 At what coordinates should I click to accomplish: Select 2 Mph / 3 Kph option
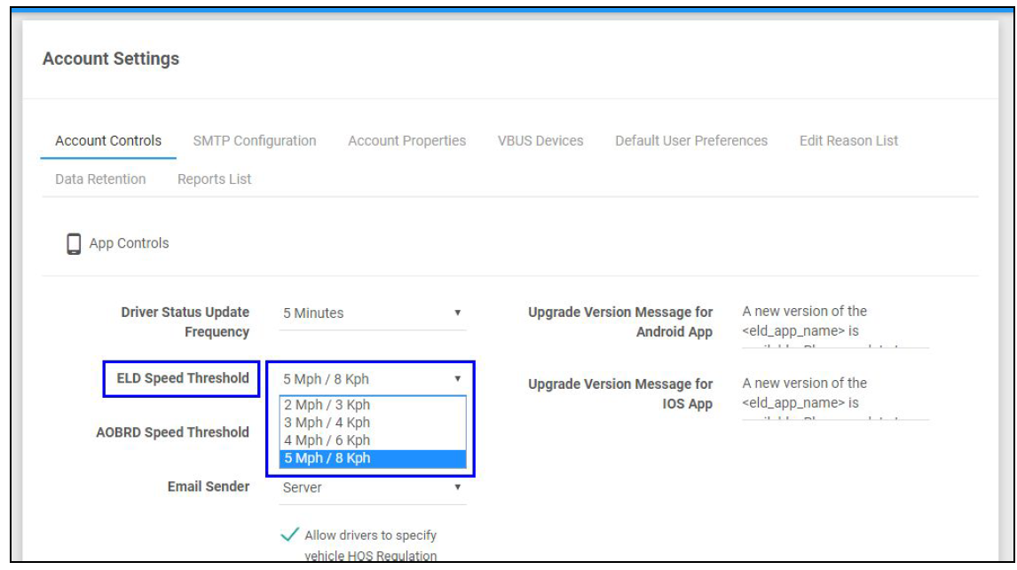point(327,405)
